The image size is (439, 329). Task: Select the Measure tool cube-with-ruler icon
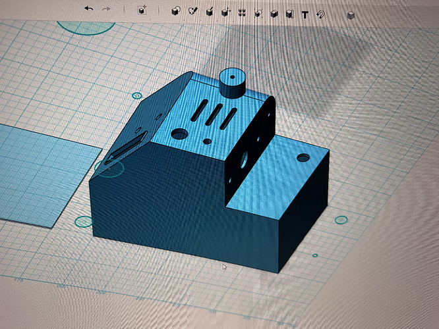289,14
